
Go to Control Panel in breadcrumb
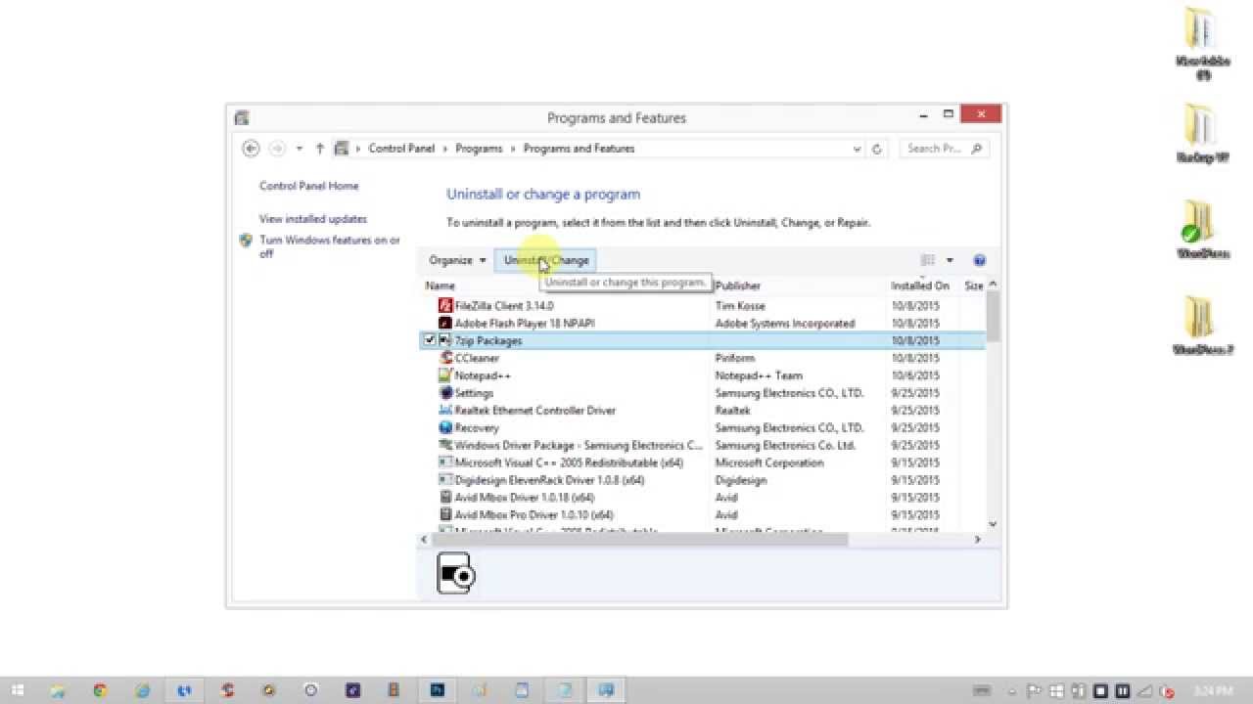[401, 149]
